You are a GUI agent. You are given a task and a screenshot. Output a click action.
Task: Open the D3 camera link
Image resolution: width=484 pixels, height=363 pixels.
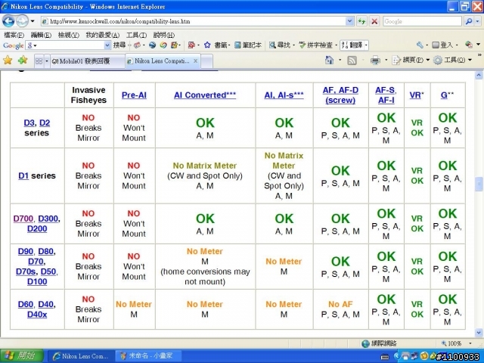[29, 123]
